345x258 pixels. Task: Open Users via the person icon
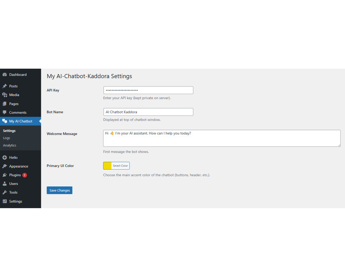[4, 184]
